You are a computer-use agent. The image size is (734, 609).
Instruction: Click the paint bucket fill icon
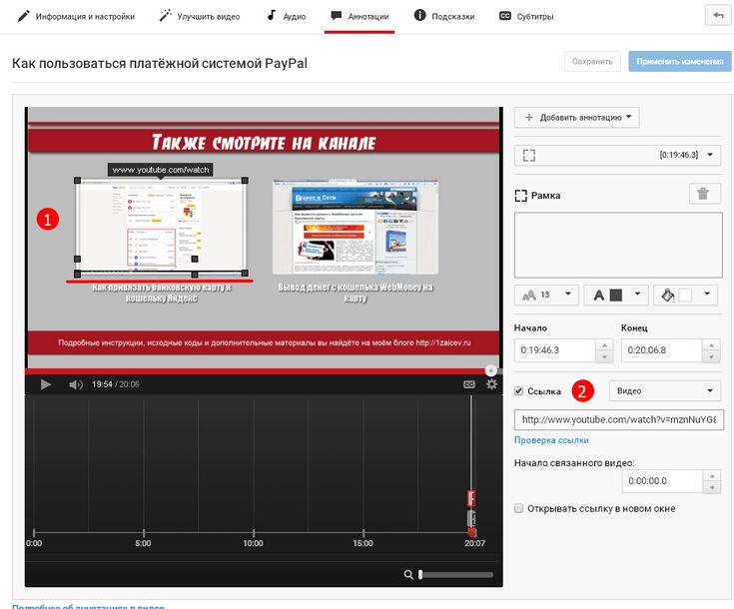[x=667, y=295]
